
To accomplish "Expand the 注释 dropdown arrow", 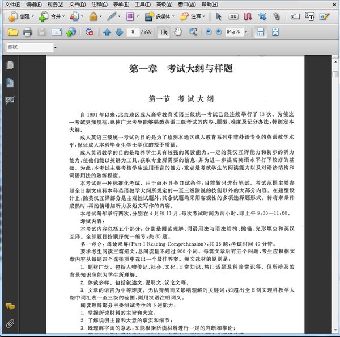I will (x=204, y=16).
